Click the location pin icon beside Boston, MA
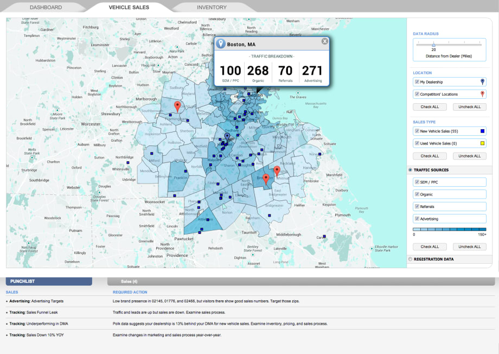Viewport: 499px width, 354px height. click(x=221, y=44)
